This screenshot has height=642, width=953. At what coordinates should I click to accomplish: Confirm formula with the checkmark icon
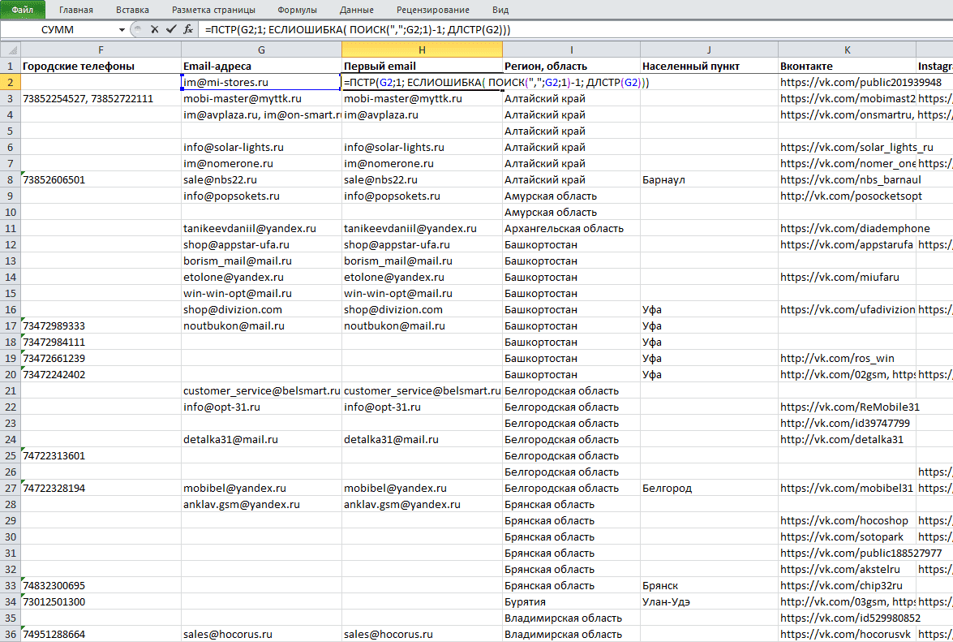point(171,29)
